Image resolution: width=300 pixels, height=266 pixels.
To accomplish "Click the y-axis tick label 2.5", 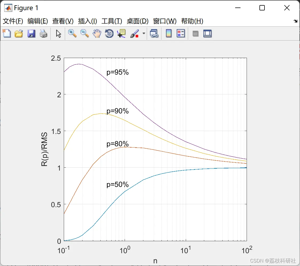I will click(x=56, y=58).
